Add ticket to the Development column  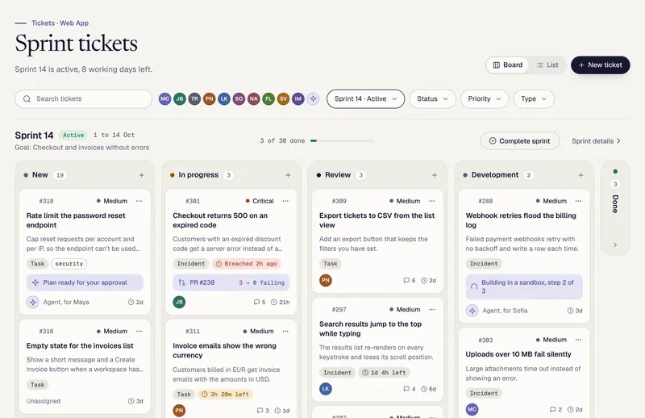pyautogui.click(x=580, y=175)
